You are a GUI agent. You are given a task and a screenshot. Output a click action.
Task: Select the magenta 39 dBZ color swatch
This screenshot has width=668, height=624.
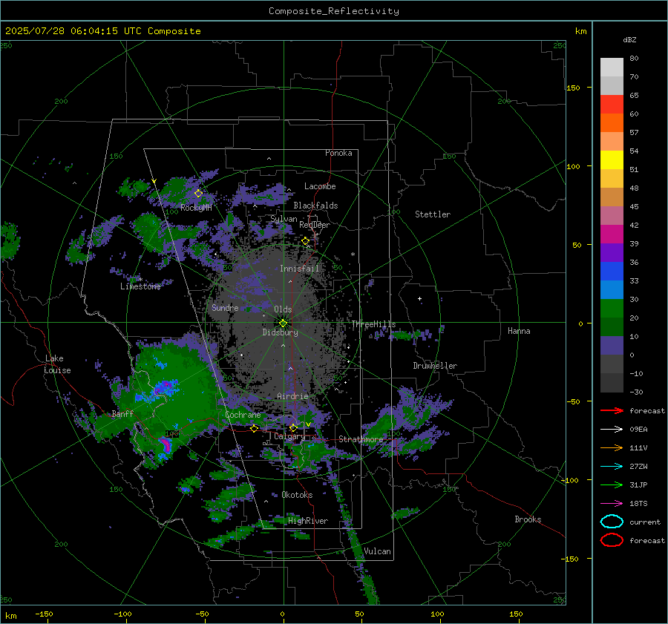click(612, 234)
